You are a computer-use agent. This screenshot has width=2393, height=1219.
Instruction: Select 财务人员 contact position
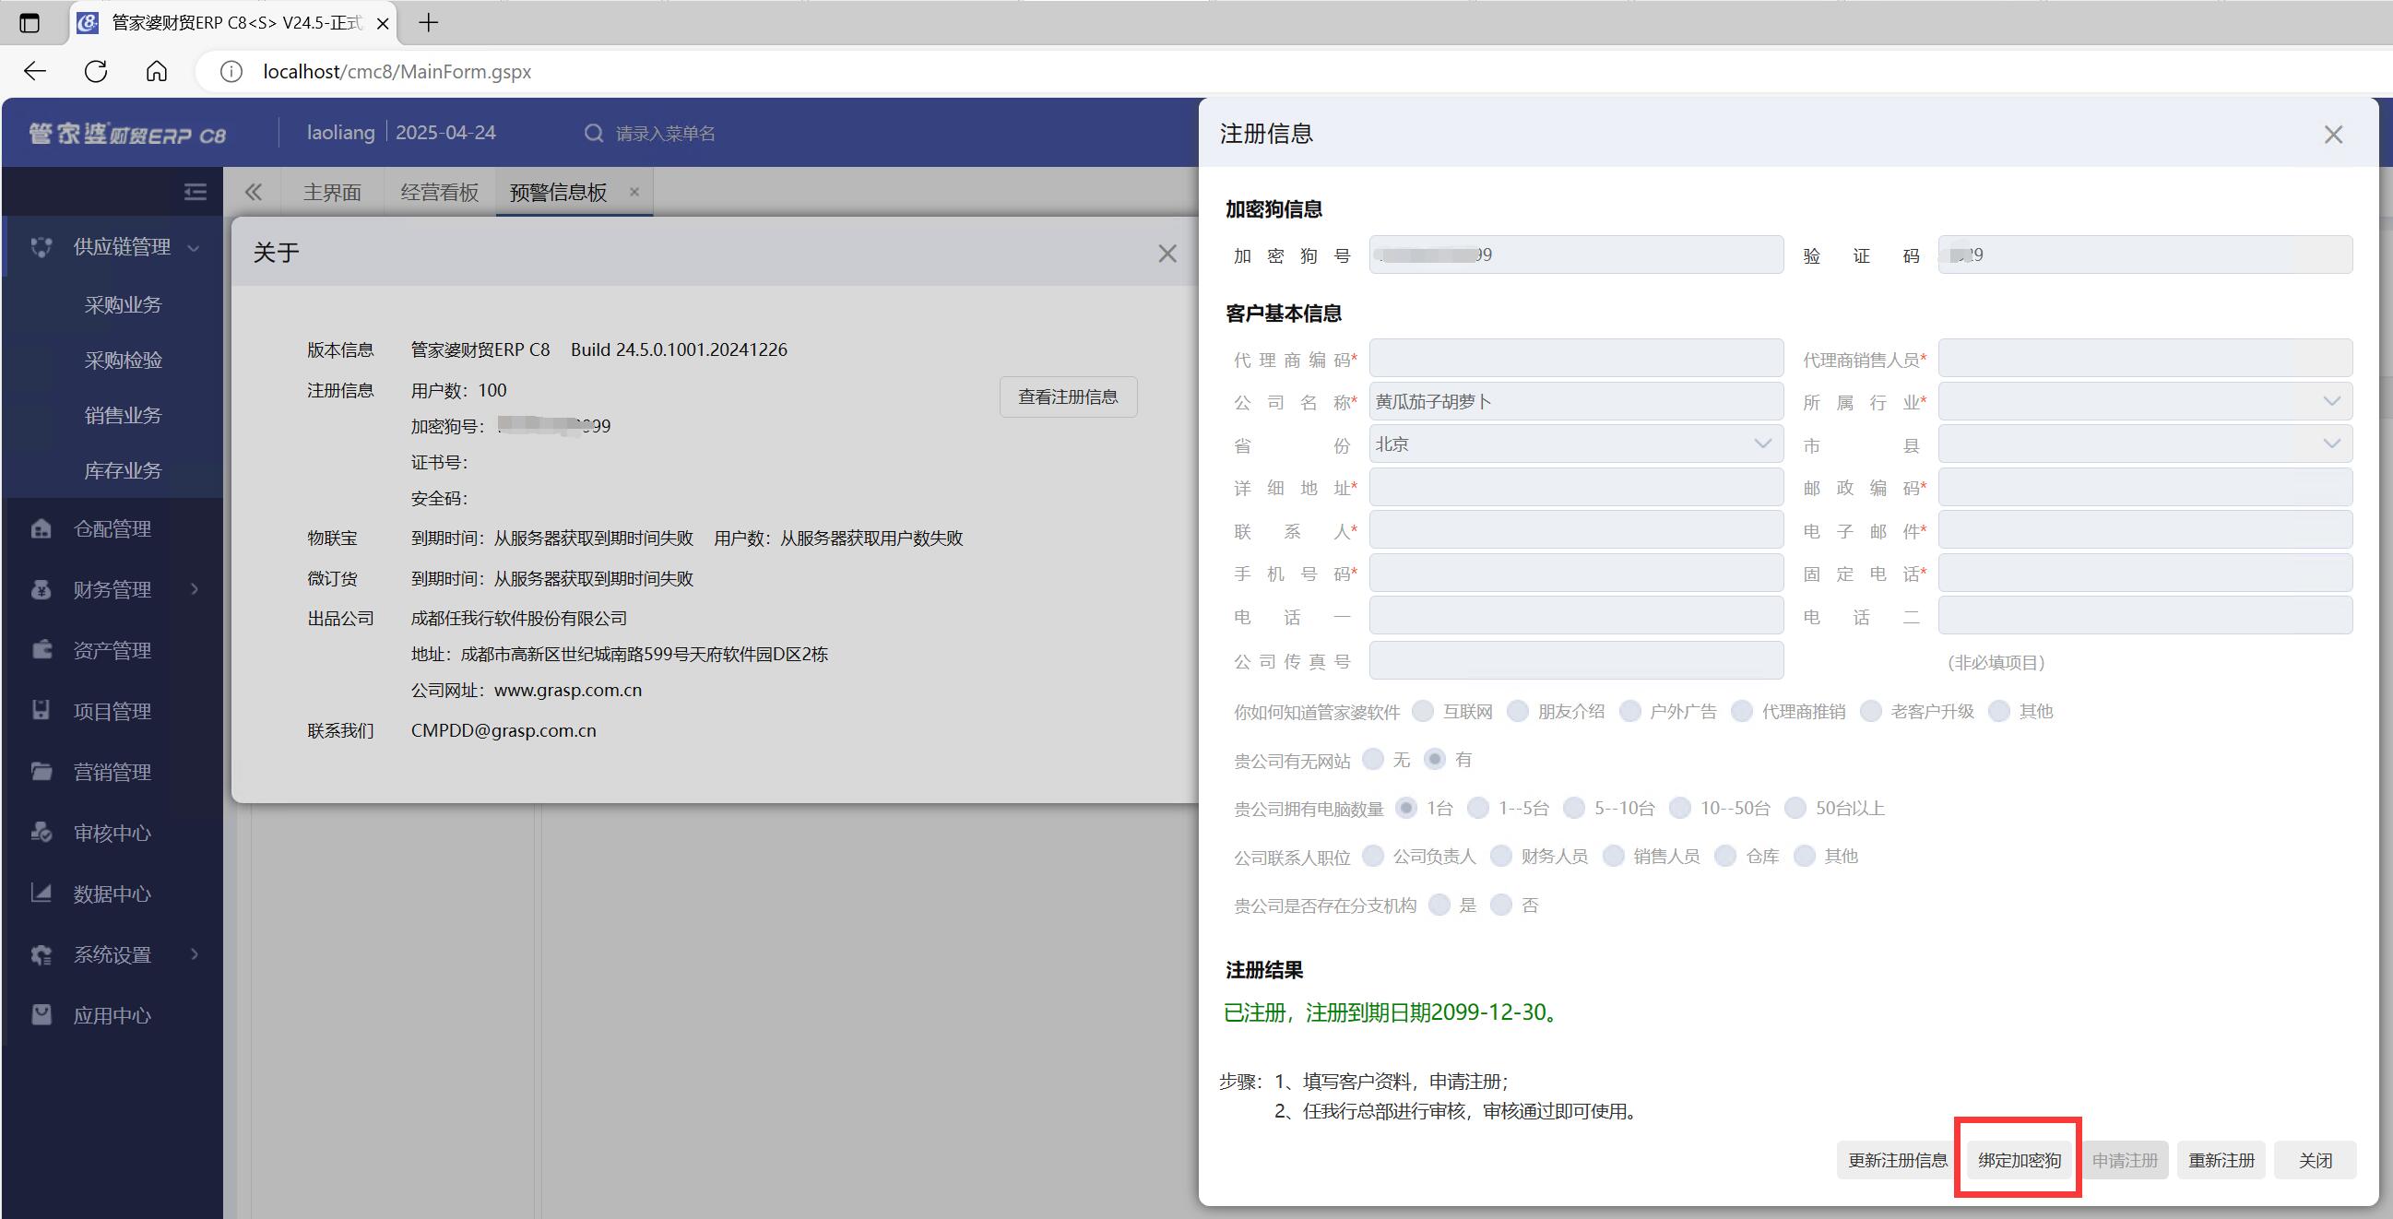1501,857
